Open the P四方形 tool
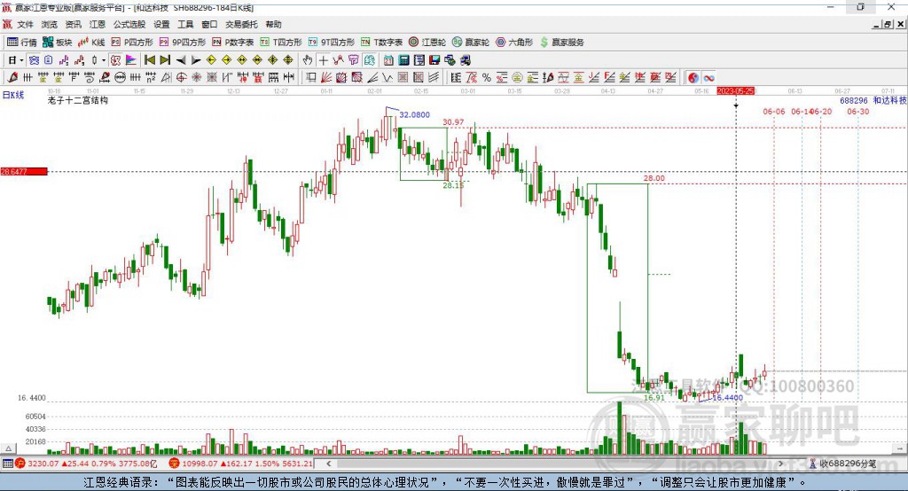The height and width of the screenshot is (491, 908). [132, 43]
